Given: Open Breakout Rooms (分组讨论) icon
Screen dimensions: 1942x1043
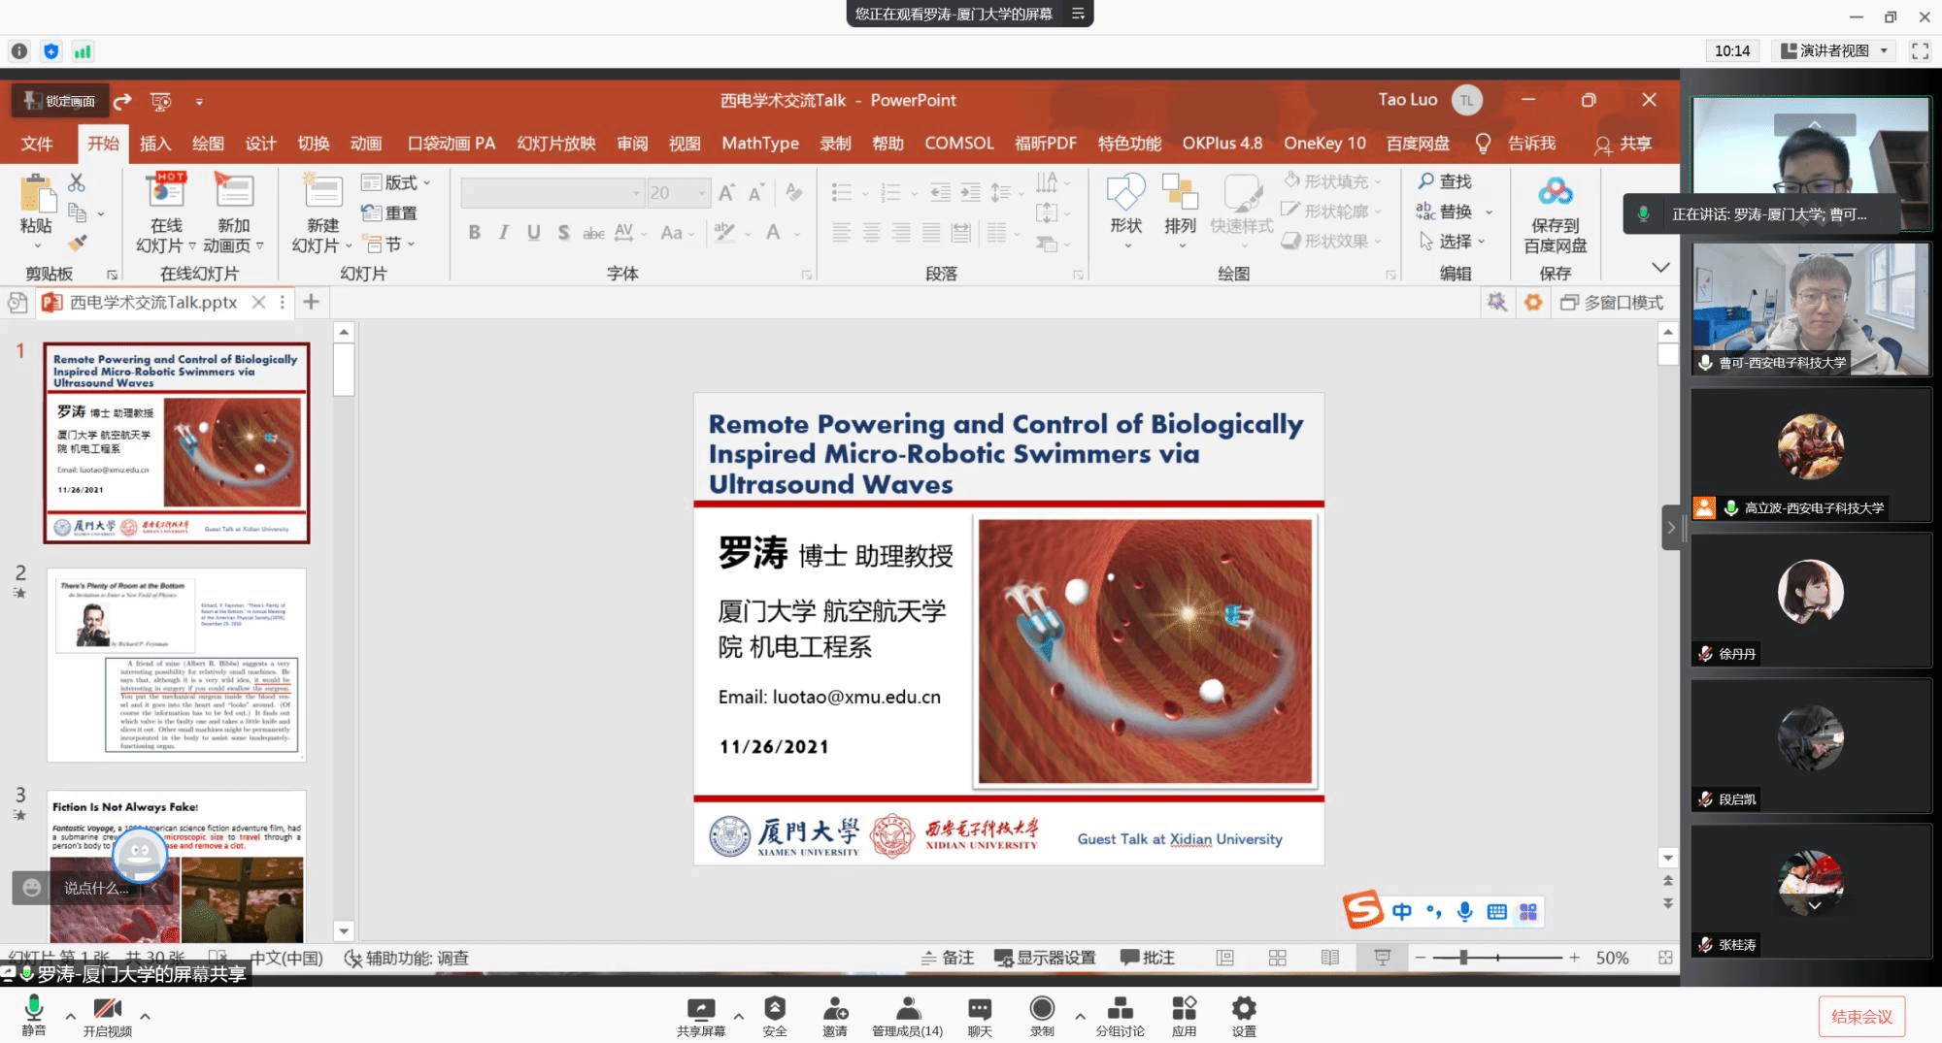Looking at the screenshot, I should point(1120,1010).
